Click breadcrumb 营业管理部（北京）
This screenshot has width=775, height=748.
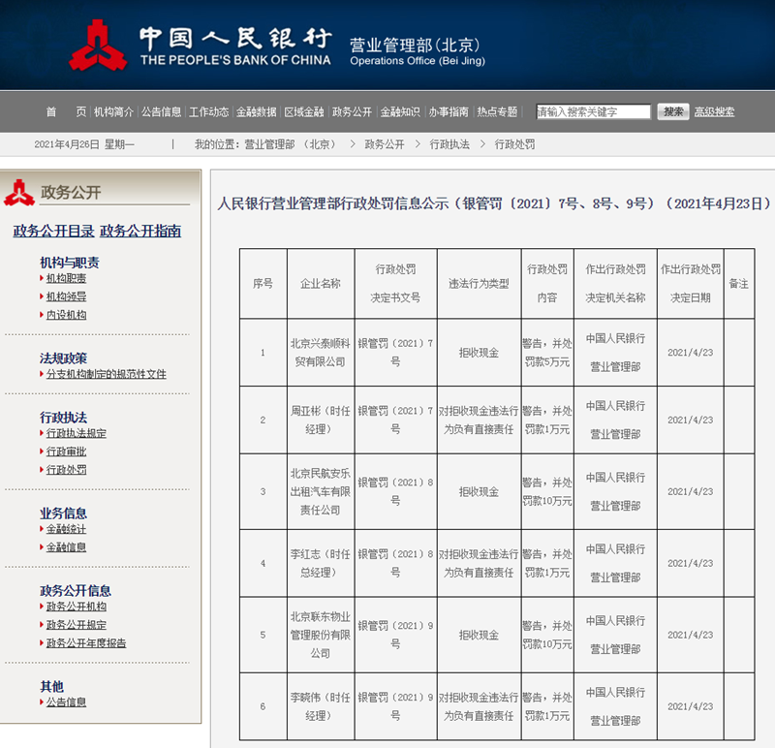click(x=292, y=144)
